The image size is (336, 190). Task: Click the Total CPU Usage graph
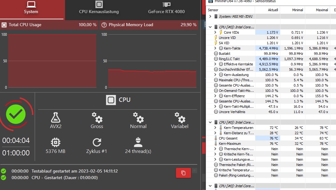tap(52, 61)
